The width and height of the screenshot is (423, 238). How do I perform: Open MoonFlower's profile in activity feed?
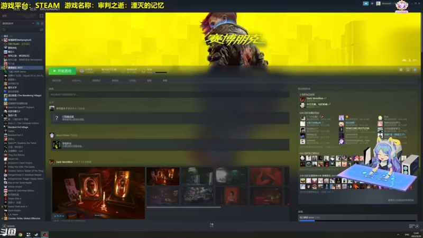pyautogui.click(x=62, y=135)
